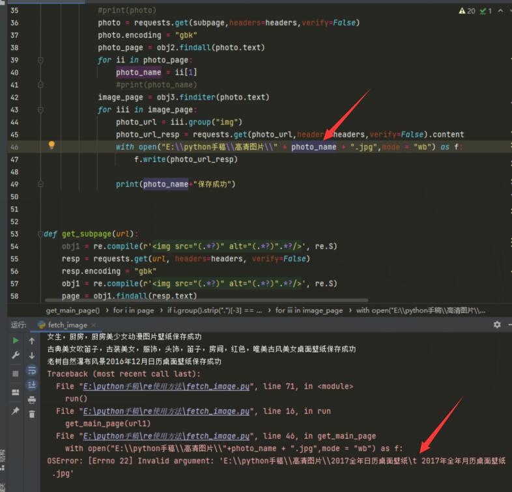Click the restore layout icon in Run panel
Viewport: 512px width, 492px height.
click(x=15, y=392)
